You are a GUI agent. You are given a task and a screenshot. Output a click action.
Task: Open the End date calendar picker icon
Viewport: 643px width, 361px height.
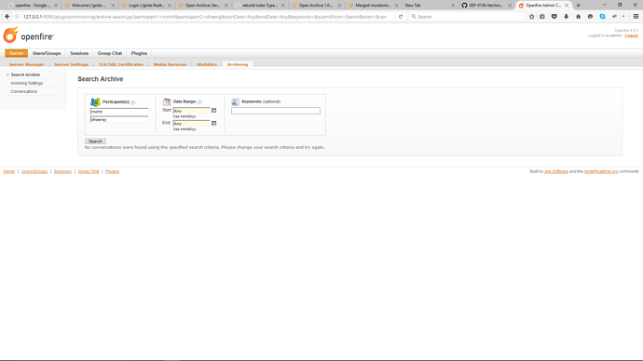tap(213, 123)
